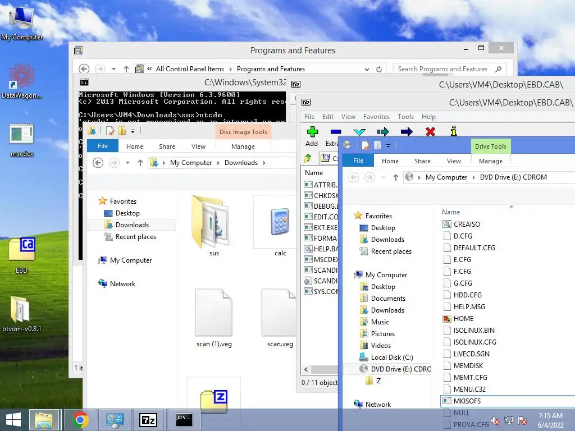The height and width of the screenshot is (431, 575).
Task: Expand breadcrumb arrow after My Computer in DVD window
Action: pyautogui.click(x=473, y=177)
